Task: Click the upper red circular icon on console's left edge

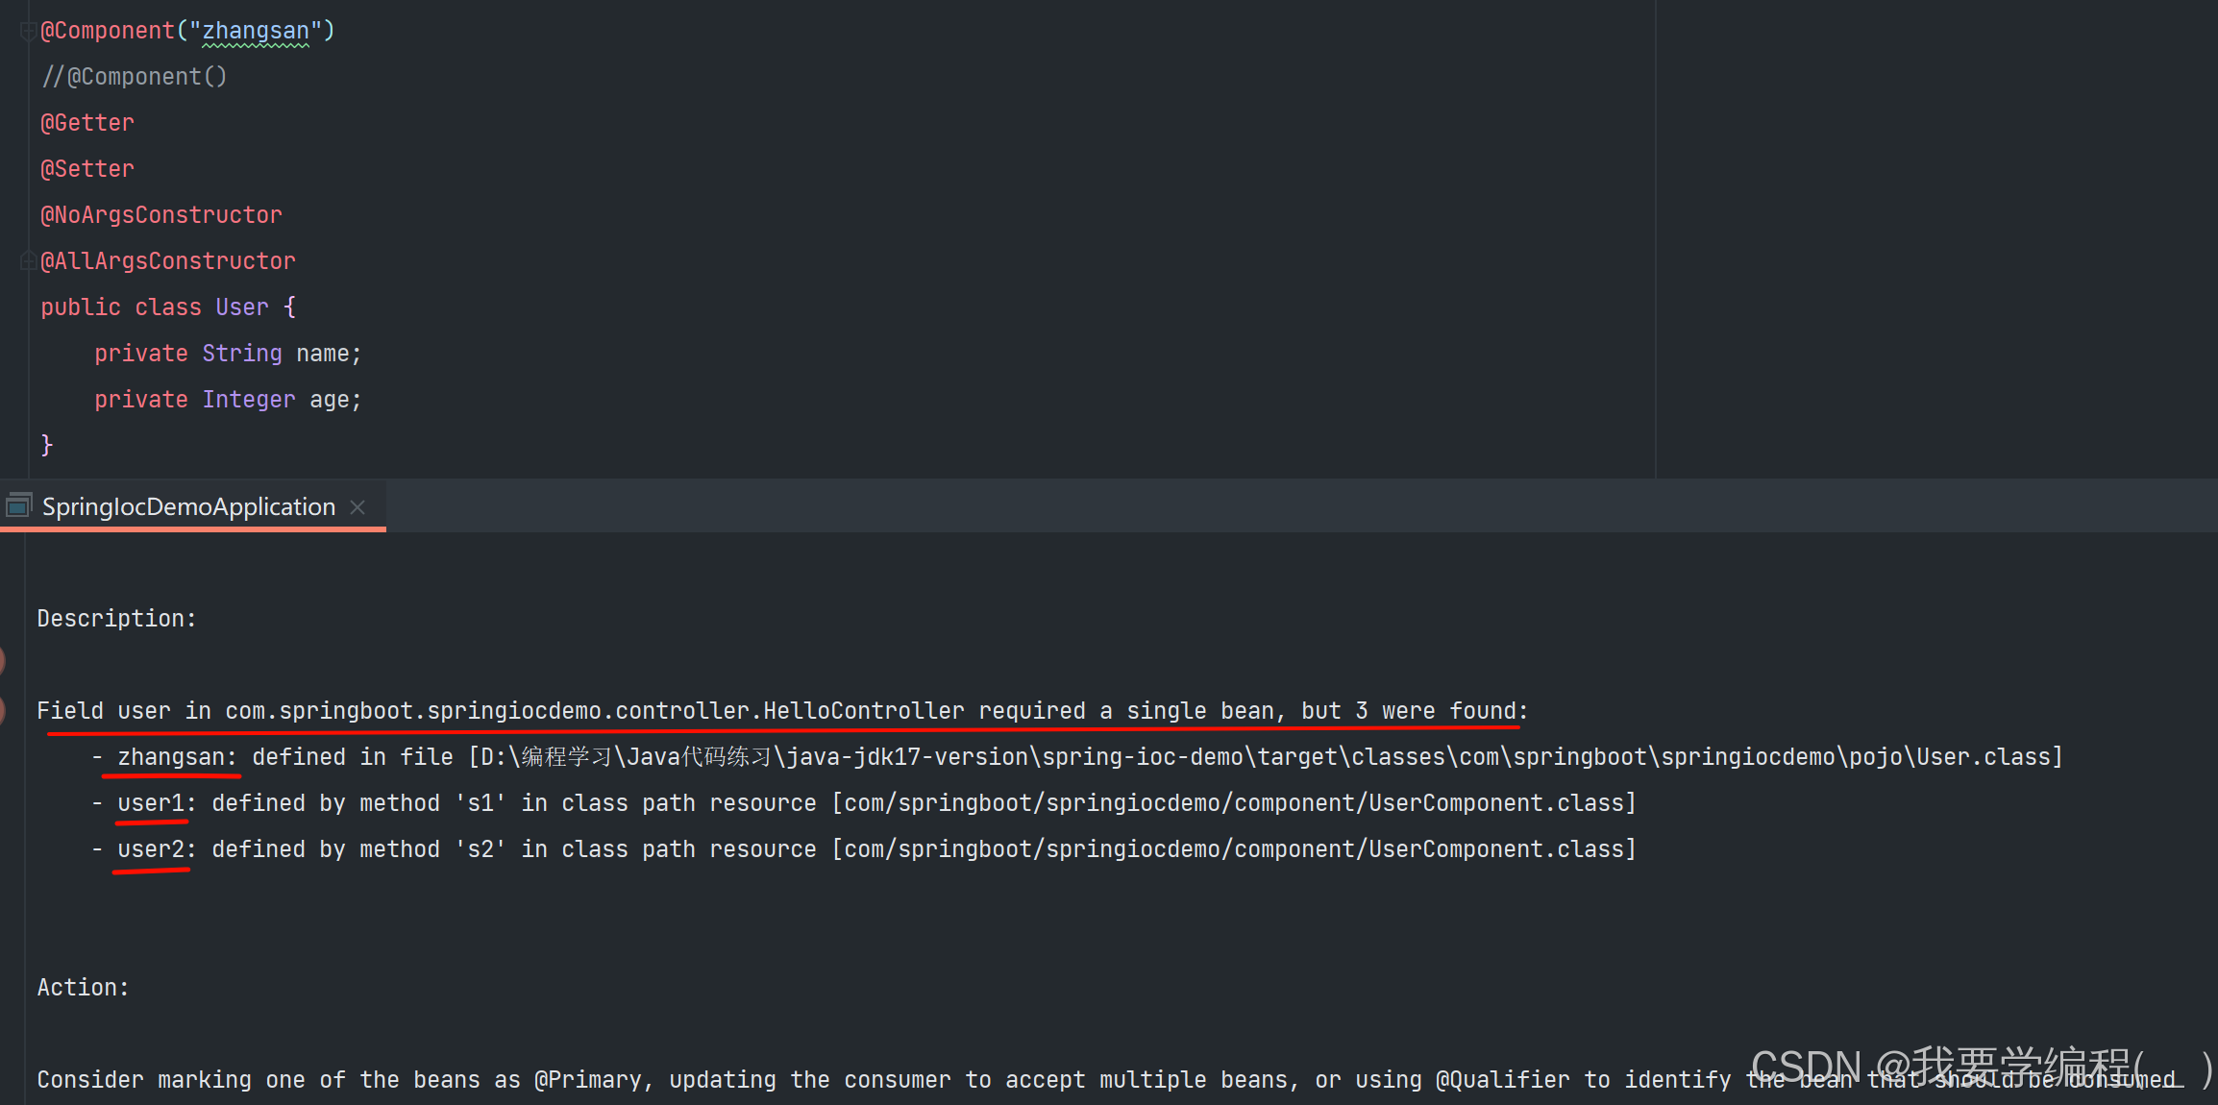Action: point(3,660)
